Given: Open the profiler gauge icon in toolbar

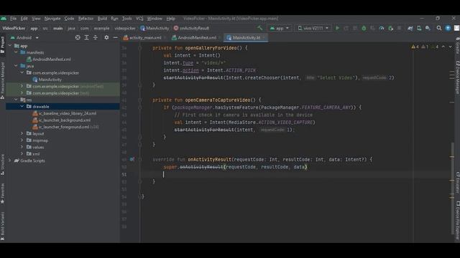Looking at the screenshot, I should [382, 28].
